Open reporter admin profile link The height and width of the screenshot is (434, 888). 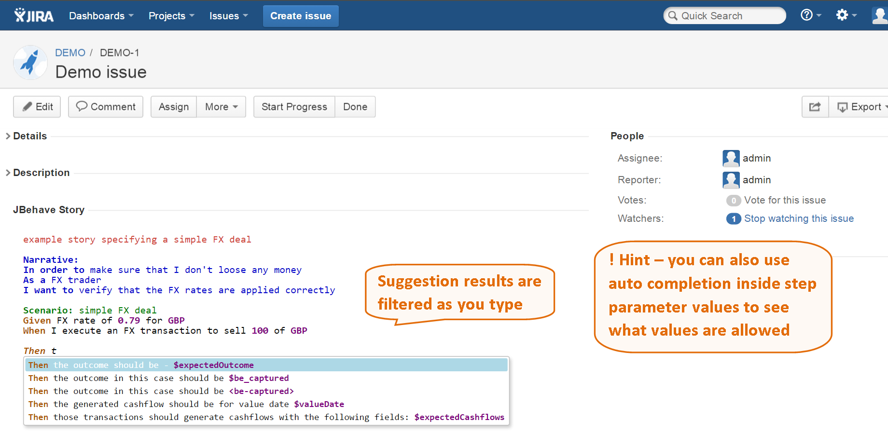pos(757,180)
